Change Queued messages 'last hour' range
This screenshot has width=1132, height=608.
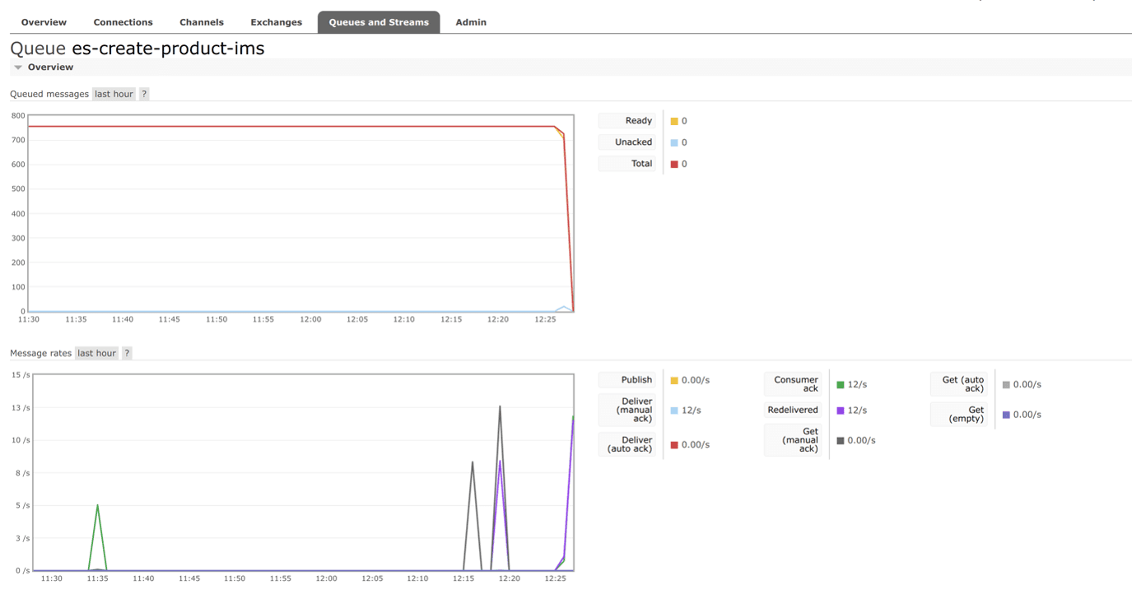point(114,94)
